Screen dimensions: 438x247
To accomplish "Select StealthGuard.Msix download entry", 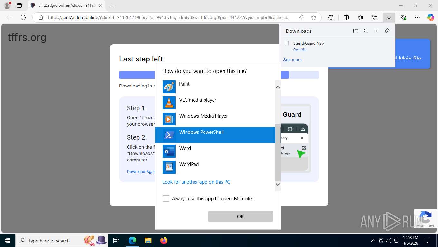I will pyautogui.click(x=337, y=46).
